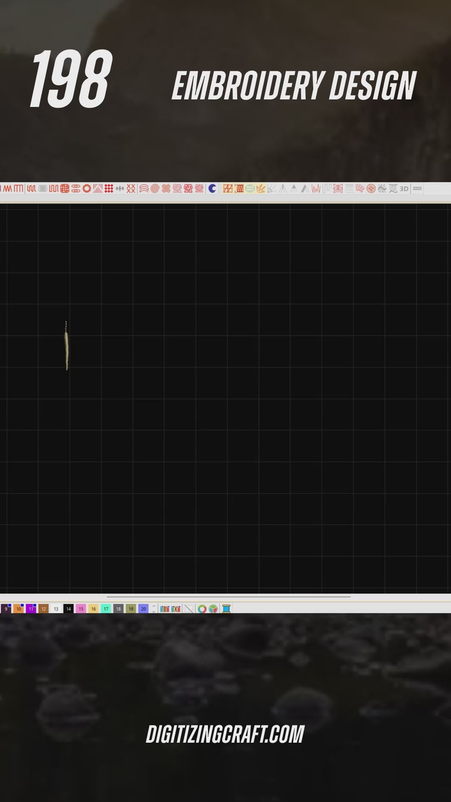This screenshot has height=802, width=451.
Task: Click the blue thread spool icon
Action: click(x=226, y=609)
